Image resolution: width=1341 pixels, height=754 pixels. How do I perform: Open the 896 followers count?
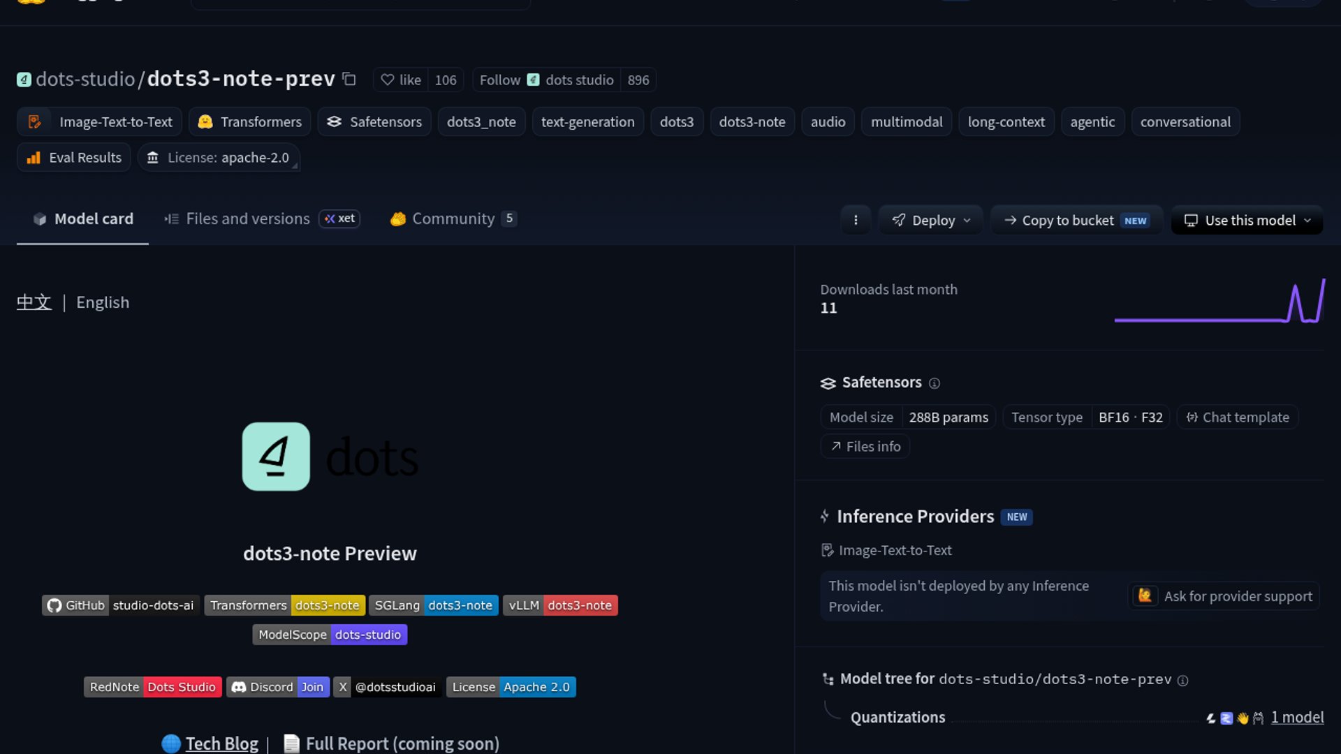coord(638,80)
